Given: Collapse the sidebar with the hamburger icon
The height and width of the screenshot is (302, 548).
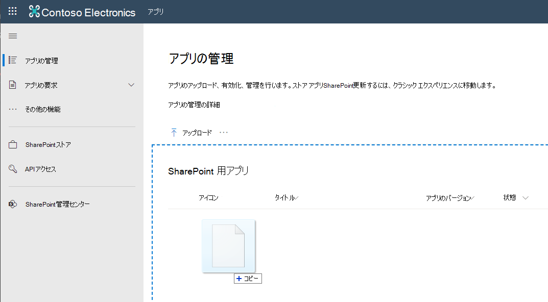Looking at the screenshot, I should pos(13,36).
